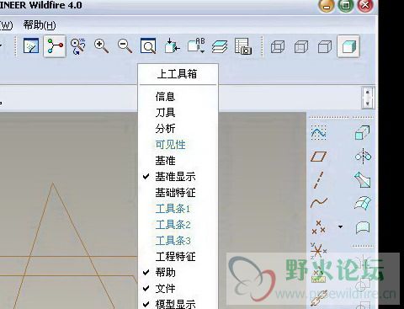The height and width of the screenshot is (309, 404).
Task: Open the annotation display AB dropdown
Action: pyautogui.click(x=196, y=45)
